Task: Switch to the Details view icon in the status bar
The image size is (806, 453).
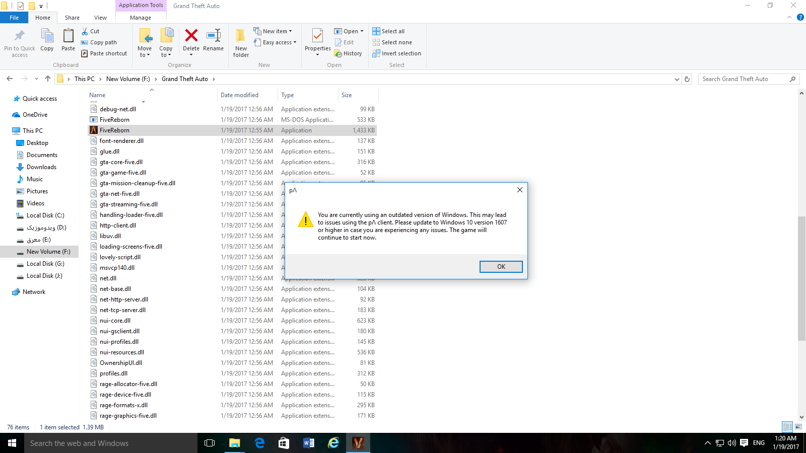Action: 787,427
